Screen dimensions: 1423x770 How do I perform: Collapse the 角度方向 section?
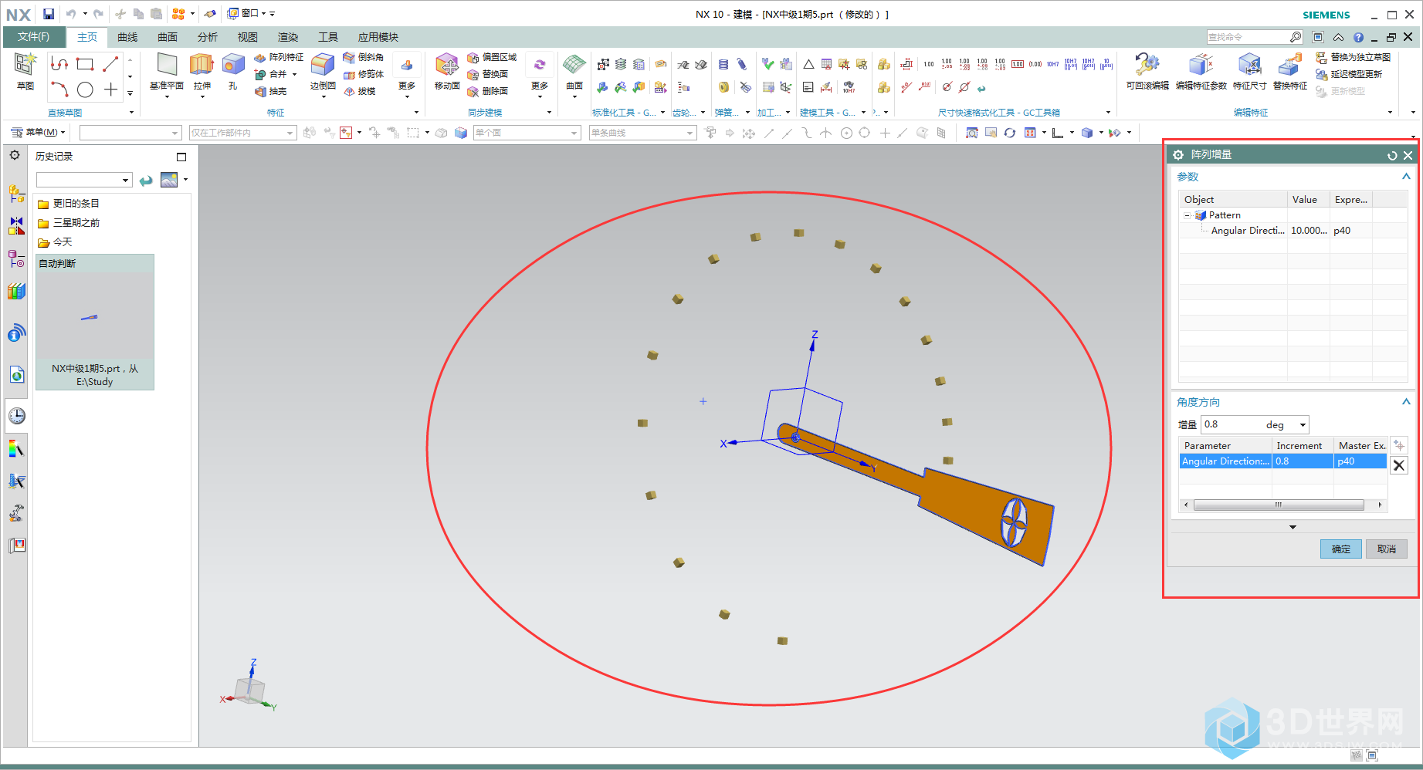(1406, 402)
